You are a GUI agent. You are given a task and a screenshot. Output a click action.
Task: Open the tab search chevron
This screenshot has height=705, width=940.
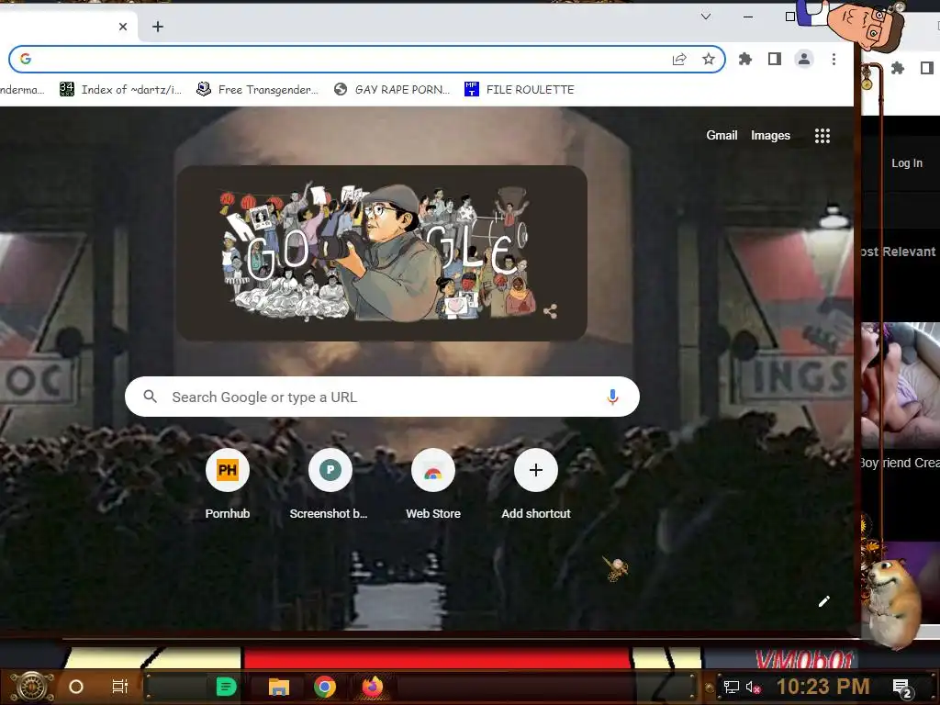(706, 17)
